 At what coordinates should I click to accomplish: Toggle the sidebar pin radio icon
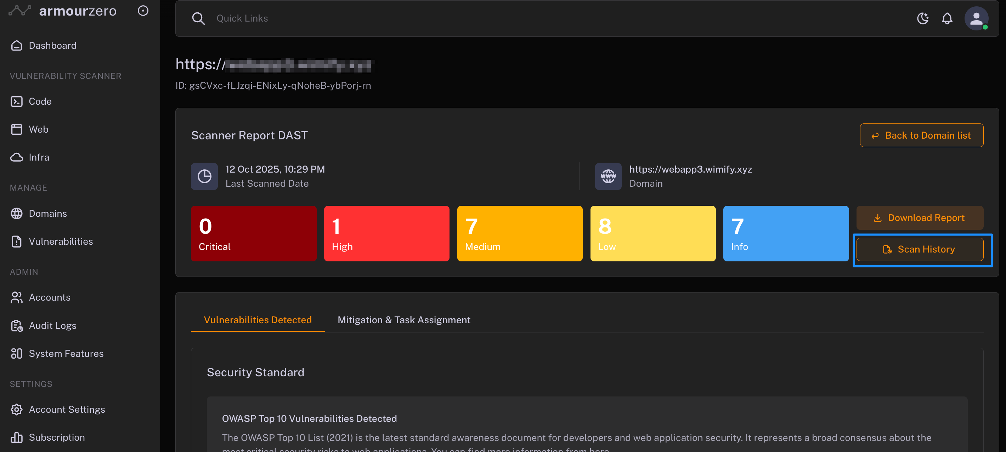143,11
